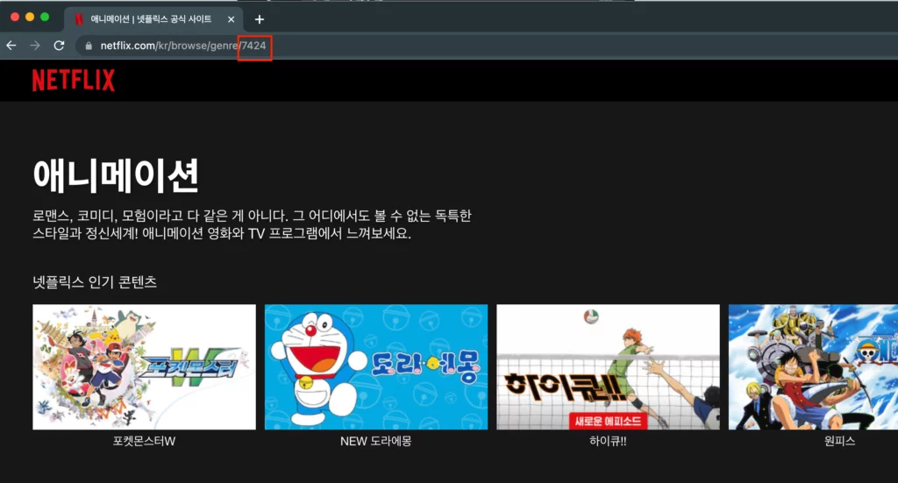898x483 pixels.
Task: Click the padlock site info icon
Action: pyautogui.click(x=89, y=46)
